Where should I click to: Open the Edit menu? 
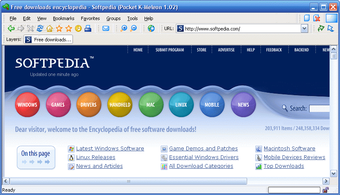point(27,18)
